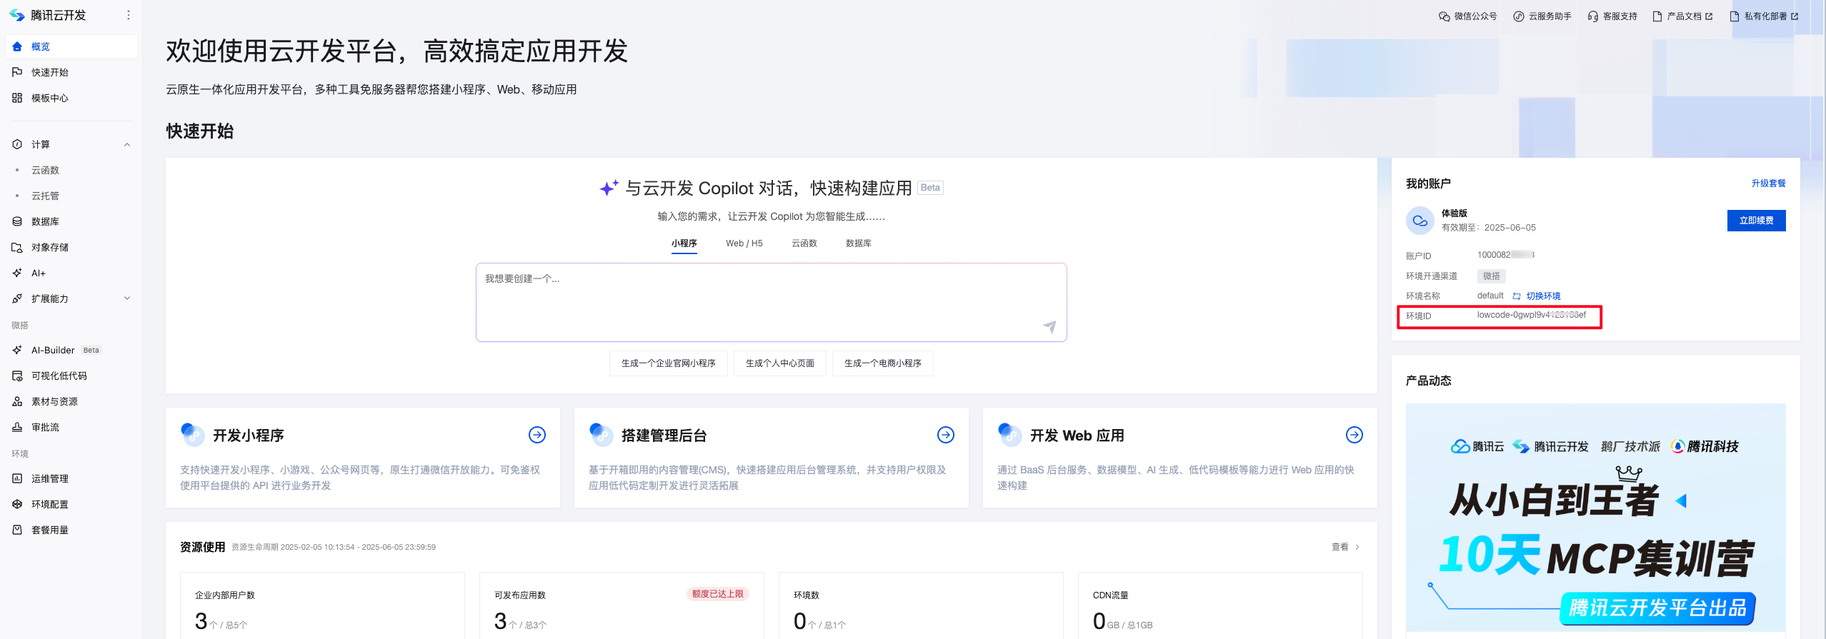
Task: Click the 素材与资源 sidebar icon
Action: point(17,401)
